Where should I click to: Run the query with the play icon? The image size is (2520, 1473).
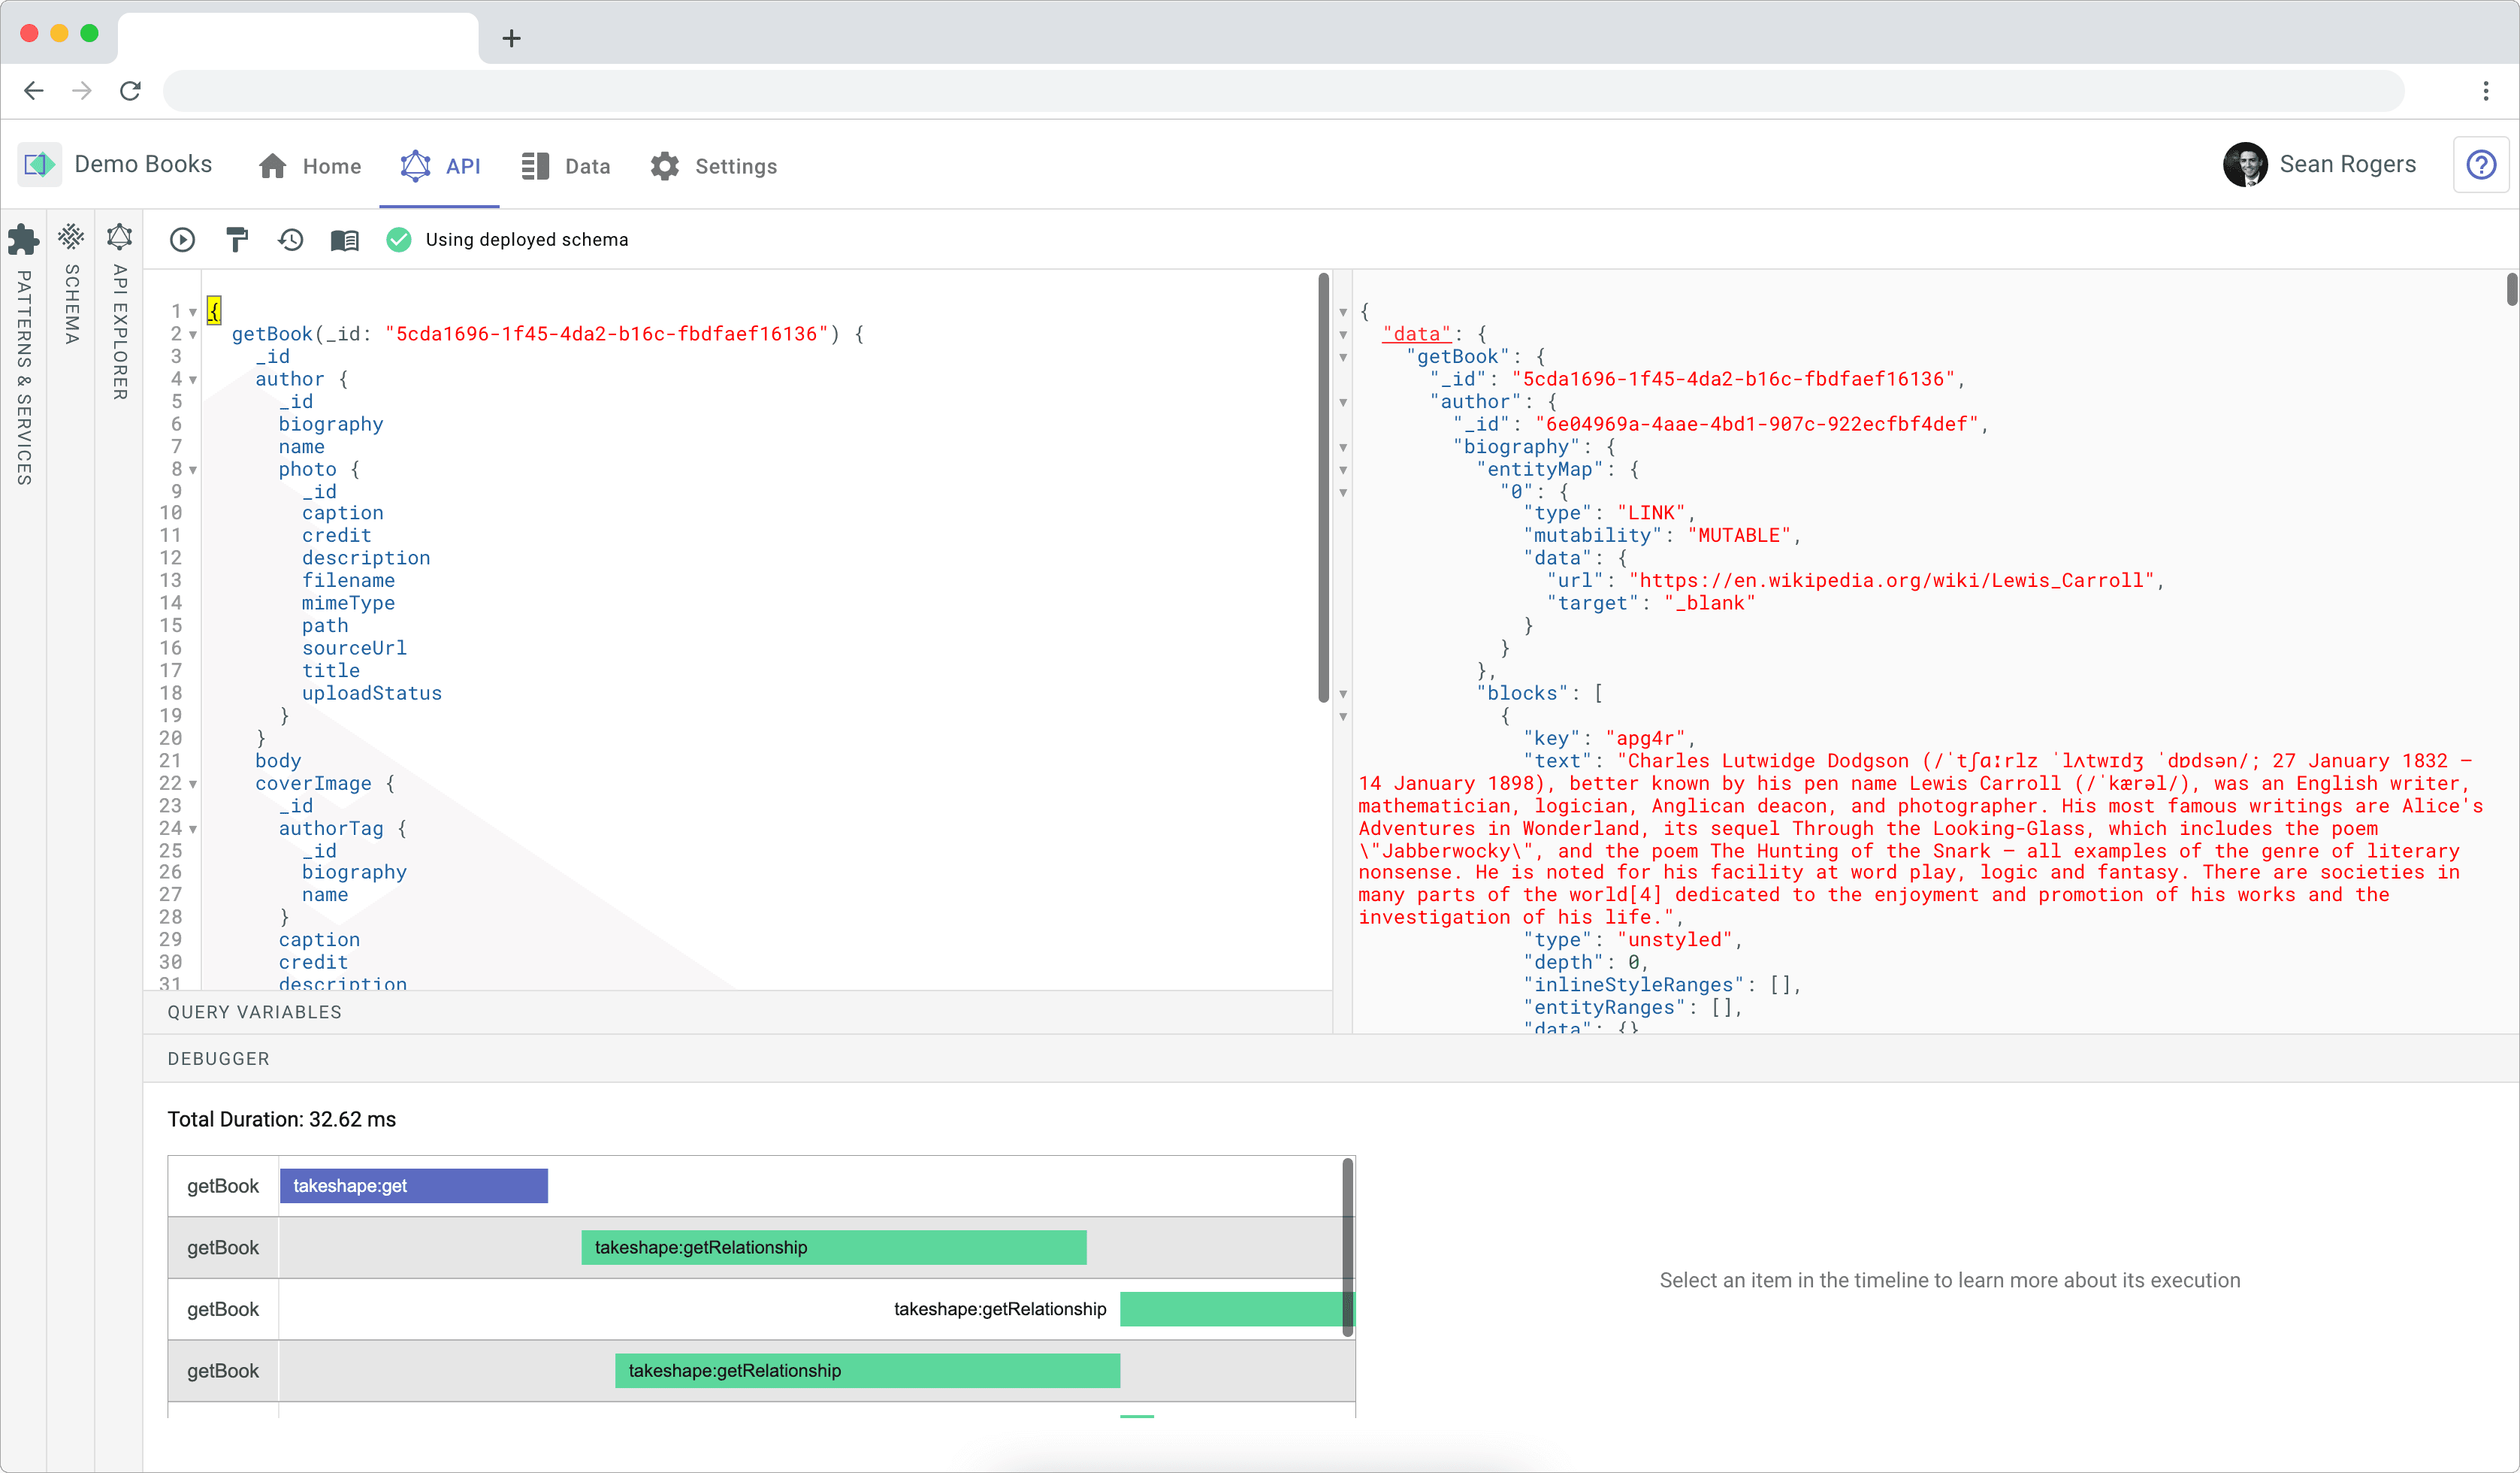pos(182,239)
